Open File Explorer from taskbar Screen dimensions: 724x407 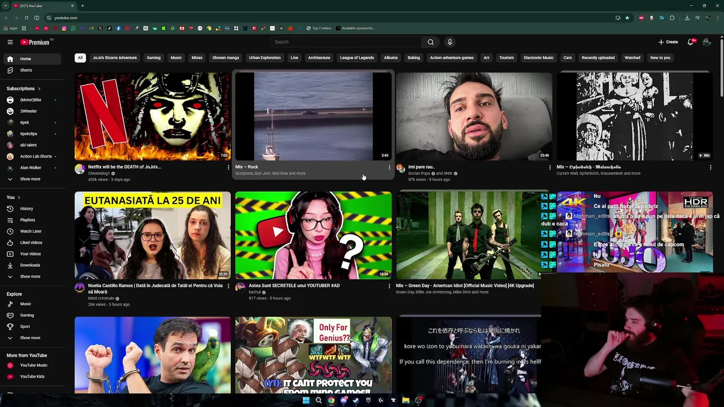[406, 400]
